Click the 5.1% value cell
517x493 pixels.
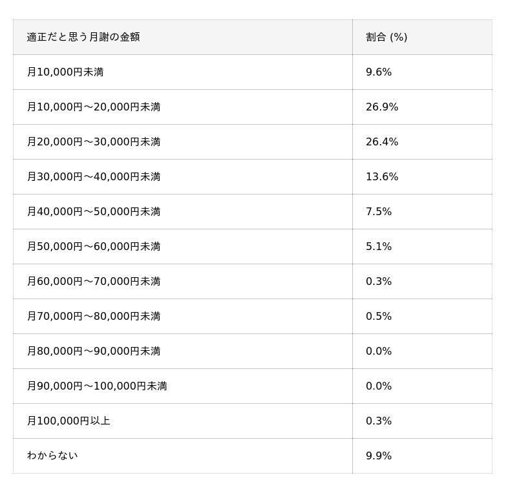pos(379,247)
